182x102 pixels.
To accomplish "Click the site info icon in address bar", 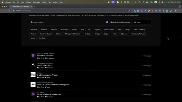I will pyautogui.click(x=14, y=11).
